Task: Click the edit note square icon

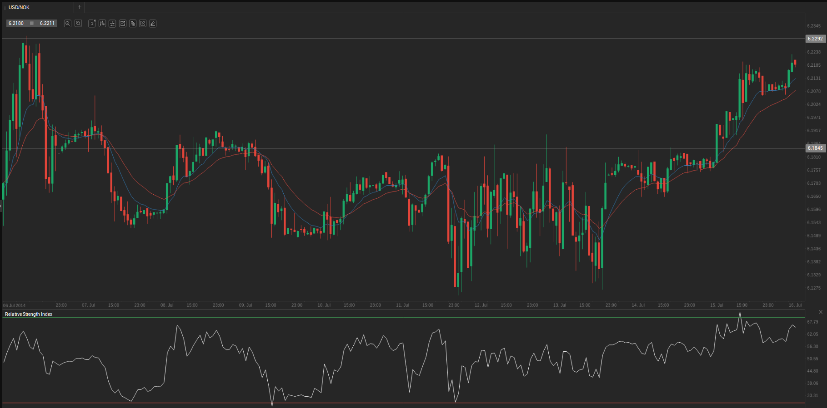Action: [143, 24]
